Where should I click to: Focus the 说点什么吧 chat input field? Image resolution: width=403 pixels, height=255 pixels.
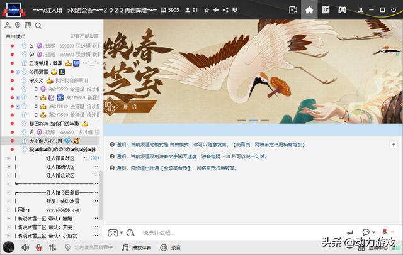pyautogui.click(x=242, y=233)
